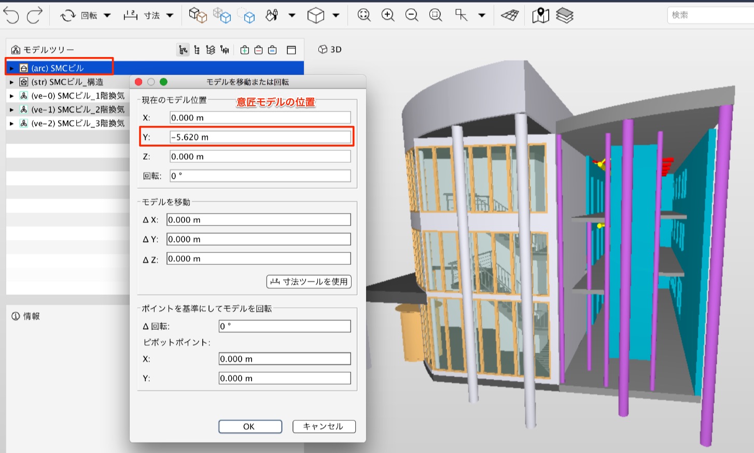
Task: Activate the 回転 rotate tool
Action: pos(78,16)
